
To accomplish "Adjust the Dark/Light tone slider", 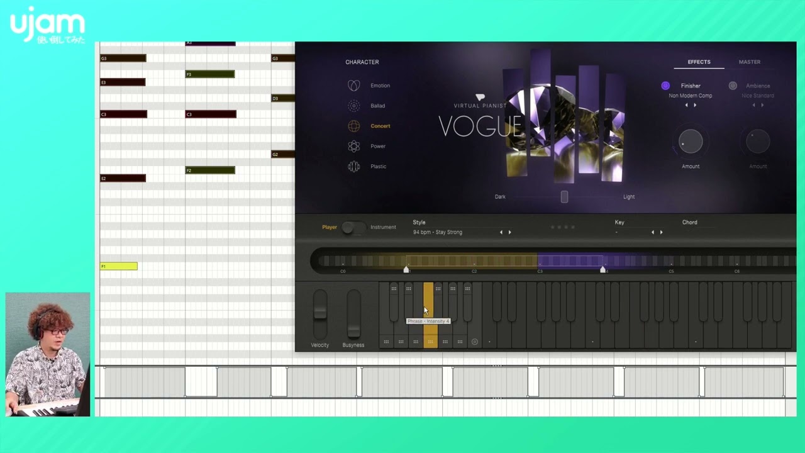I will (x=564, y=197).
